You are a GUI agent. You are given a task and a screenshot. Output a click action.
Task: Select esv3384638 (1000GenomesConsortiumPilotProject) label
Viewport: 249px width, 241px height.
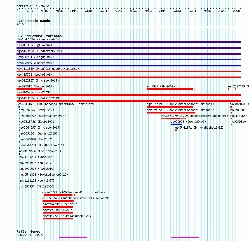tap(57, 104)
